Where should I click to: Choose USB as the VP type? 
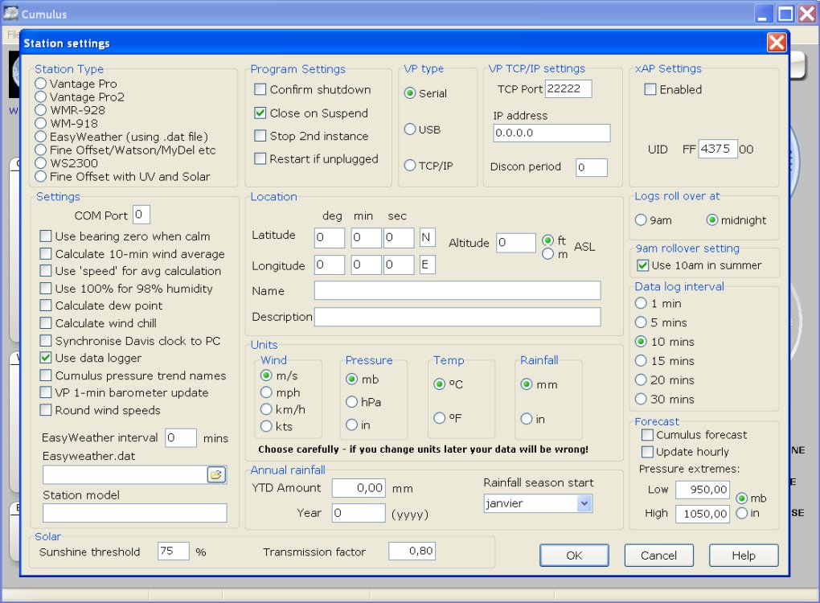coord(410,129)
